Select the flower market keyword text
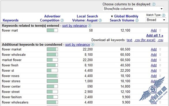 12,49
